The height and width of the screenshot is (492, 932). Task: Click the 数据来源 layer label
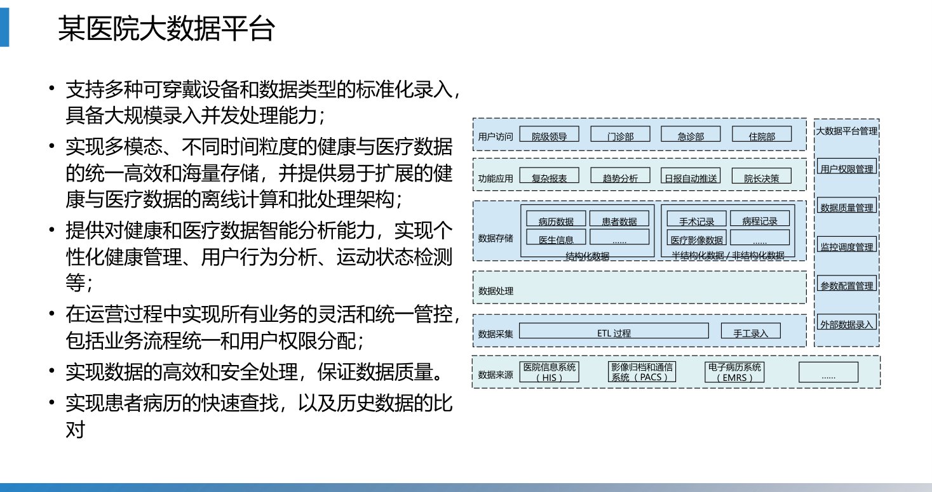point(496,375)
